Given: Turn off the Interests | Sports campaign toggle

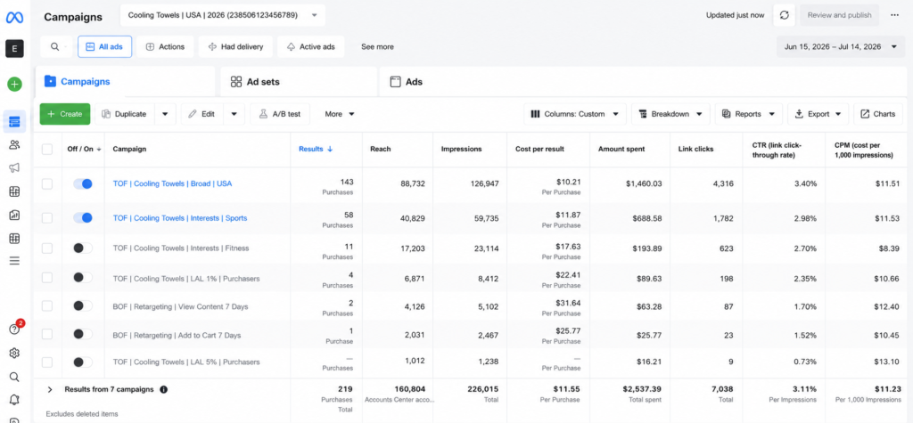Looking at the screenshot, I should tap(83, 218).
